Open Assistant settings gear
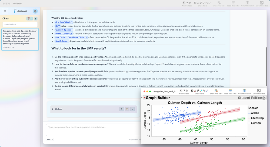 pyautogui.click(x=35, y=11)
